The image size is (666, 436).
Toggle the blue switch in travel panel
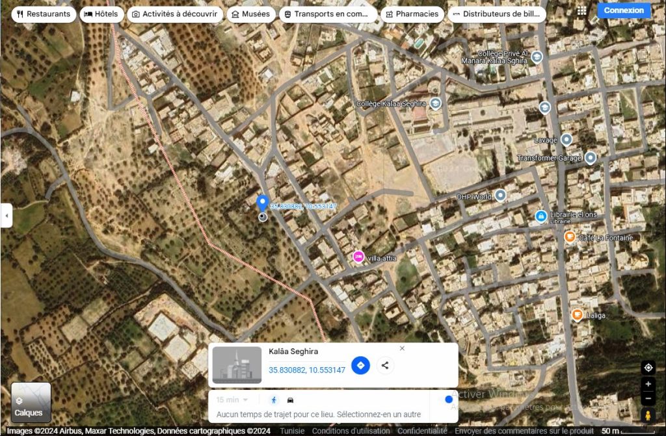(x=447, y=400)
